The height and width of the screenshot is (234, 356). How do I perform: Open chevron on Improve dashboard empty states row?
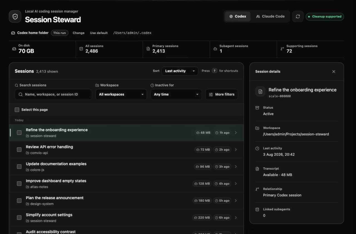[236, 184]
